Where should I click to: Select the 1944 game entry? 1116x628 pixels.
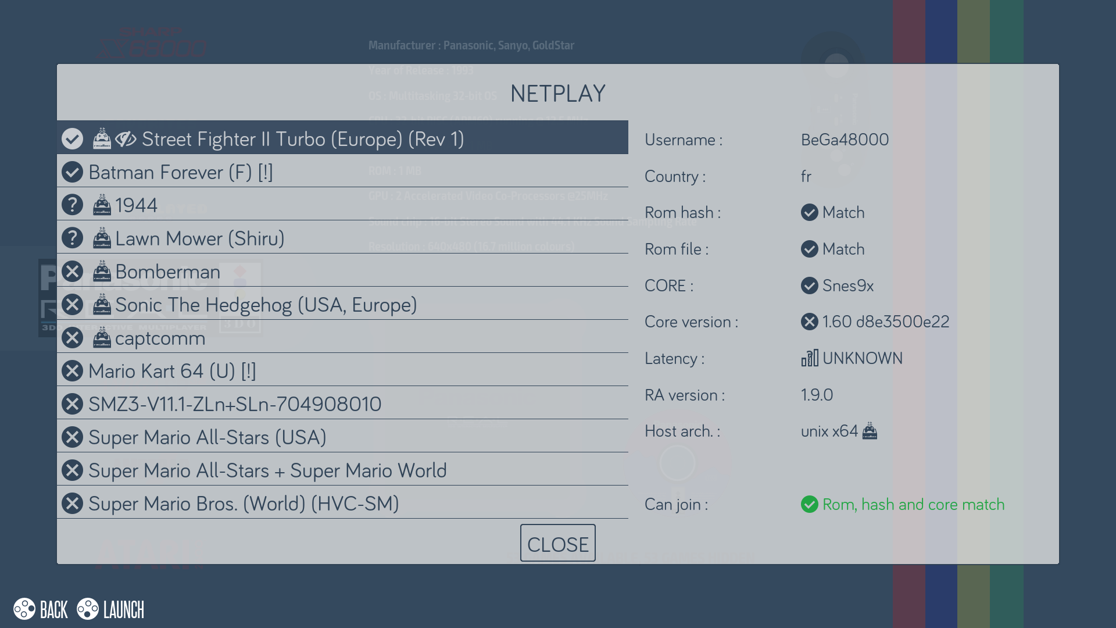pos(342,204)
